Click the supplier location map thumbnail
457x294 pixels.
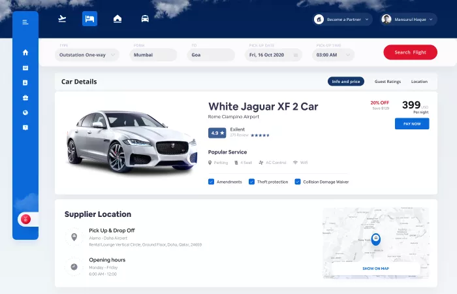375,242
